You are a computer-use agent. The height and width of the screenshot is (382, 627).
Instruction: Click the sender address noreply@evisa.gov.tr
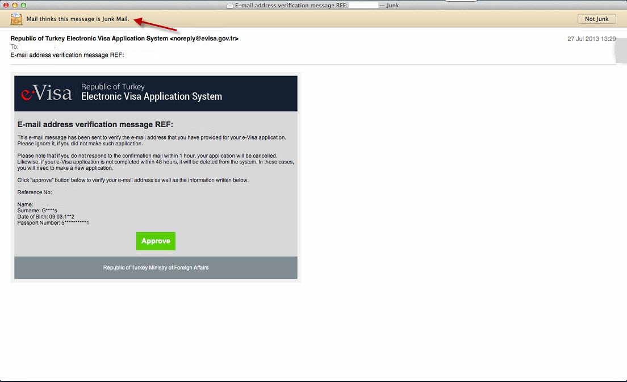(204, 39)
